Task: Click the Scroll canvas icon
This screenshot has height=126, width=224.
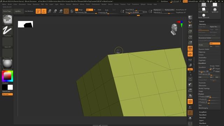Action: [190, 26]
